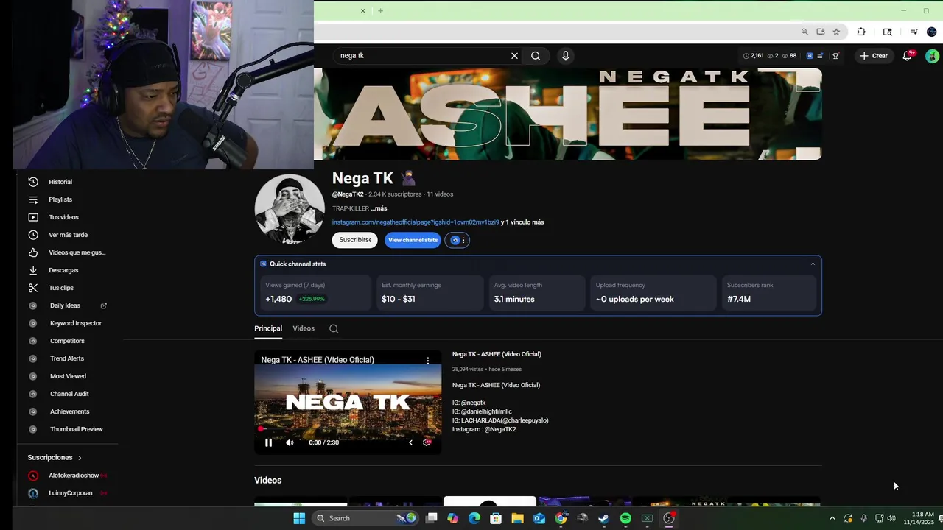
Task: Open Competitors tool in sidebar
Action: (x=66, y=341)
